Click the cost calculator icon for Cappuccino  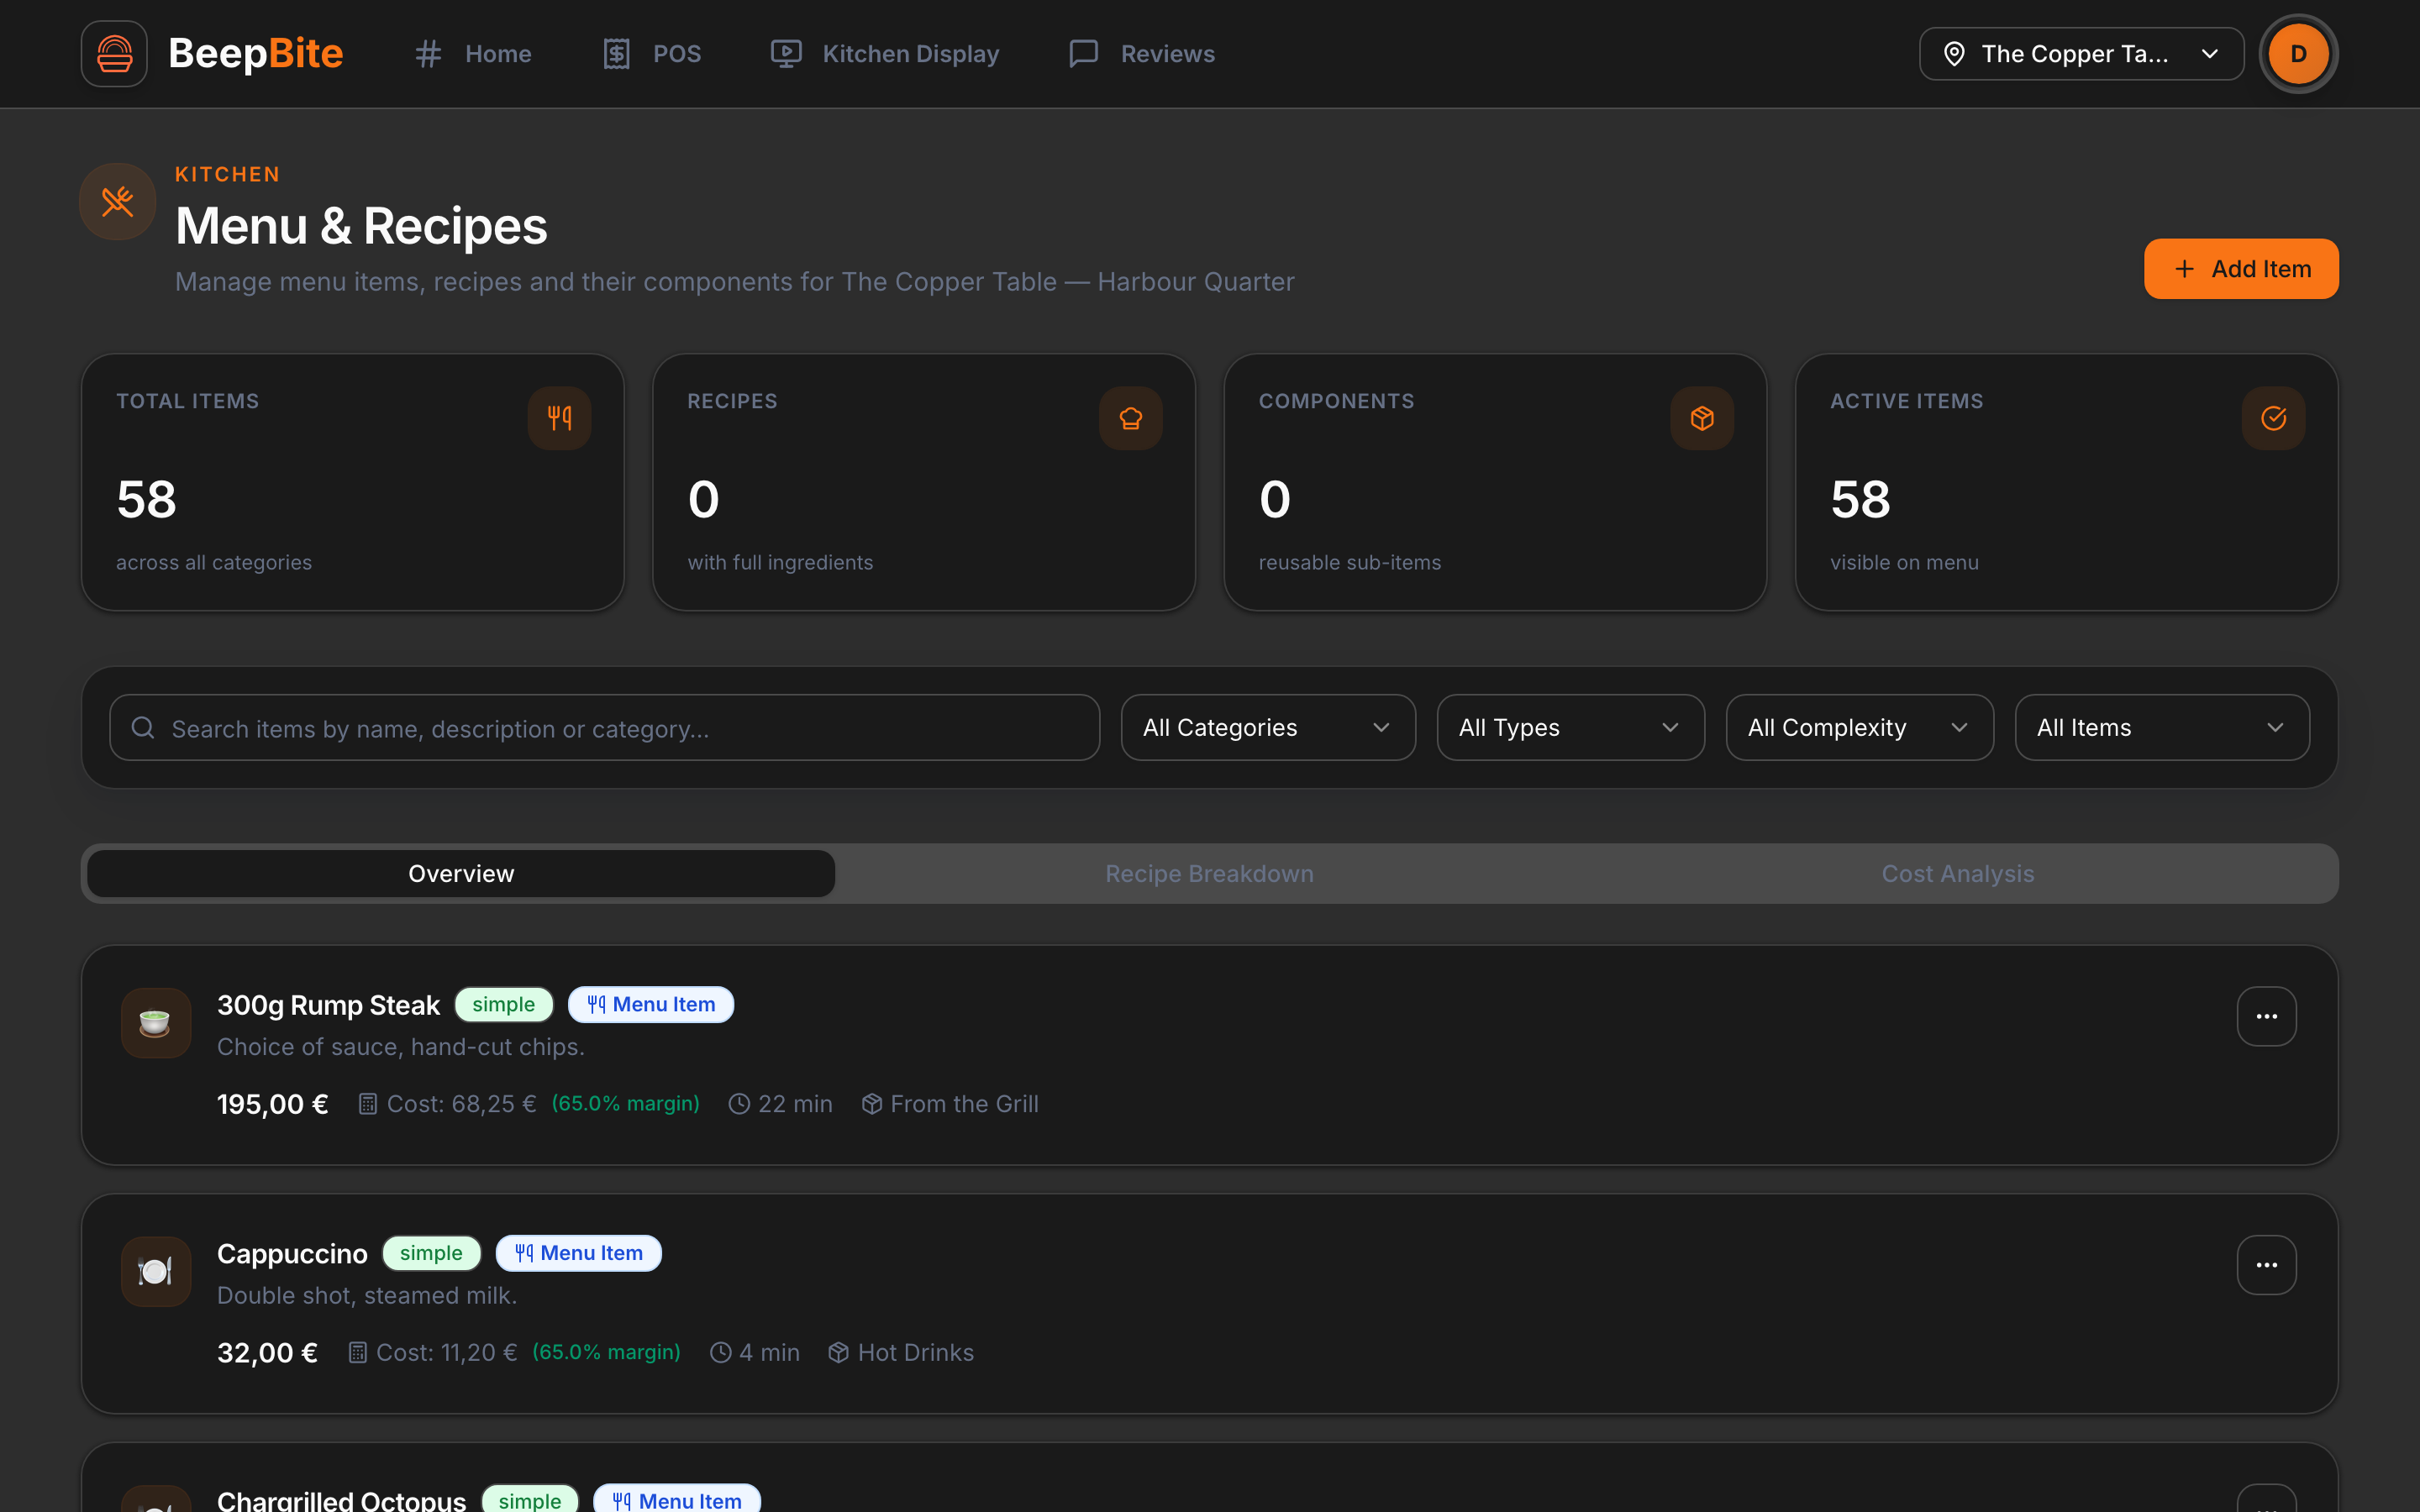point(357,1353)
